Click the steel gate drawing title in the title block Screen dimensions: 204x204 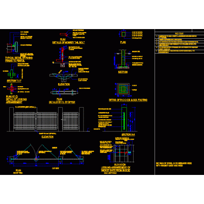174,164
